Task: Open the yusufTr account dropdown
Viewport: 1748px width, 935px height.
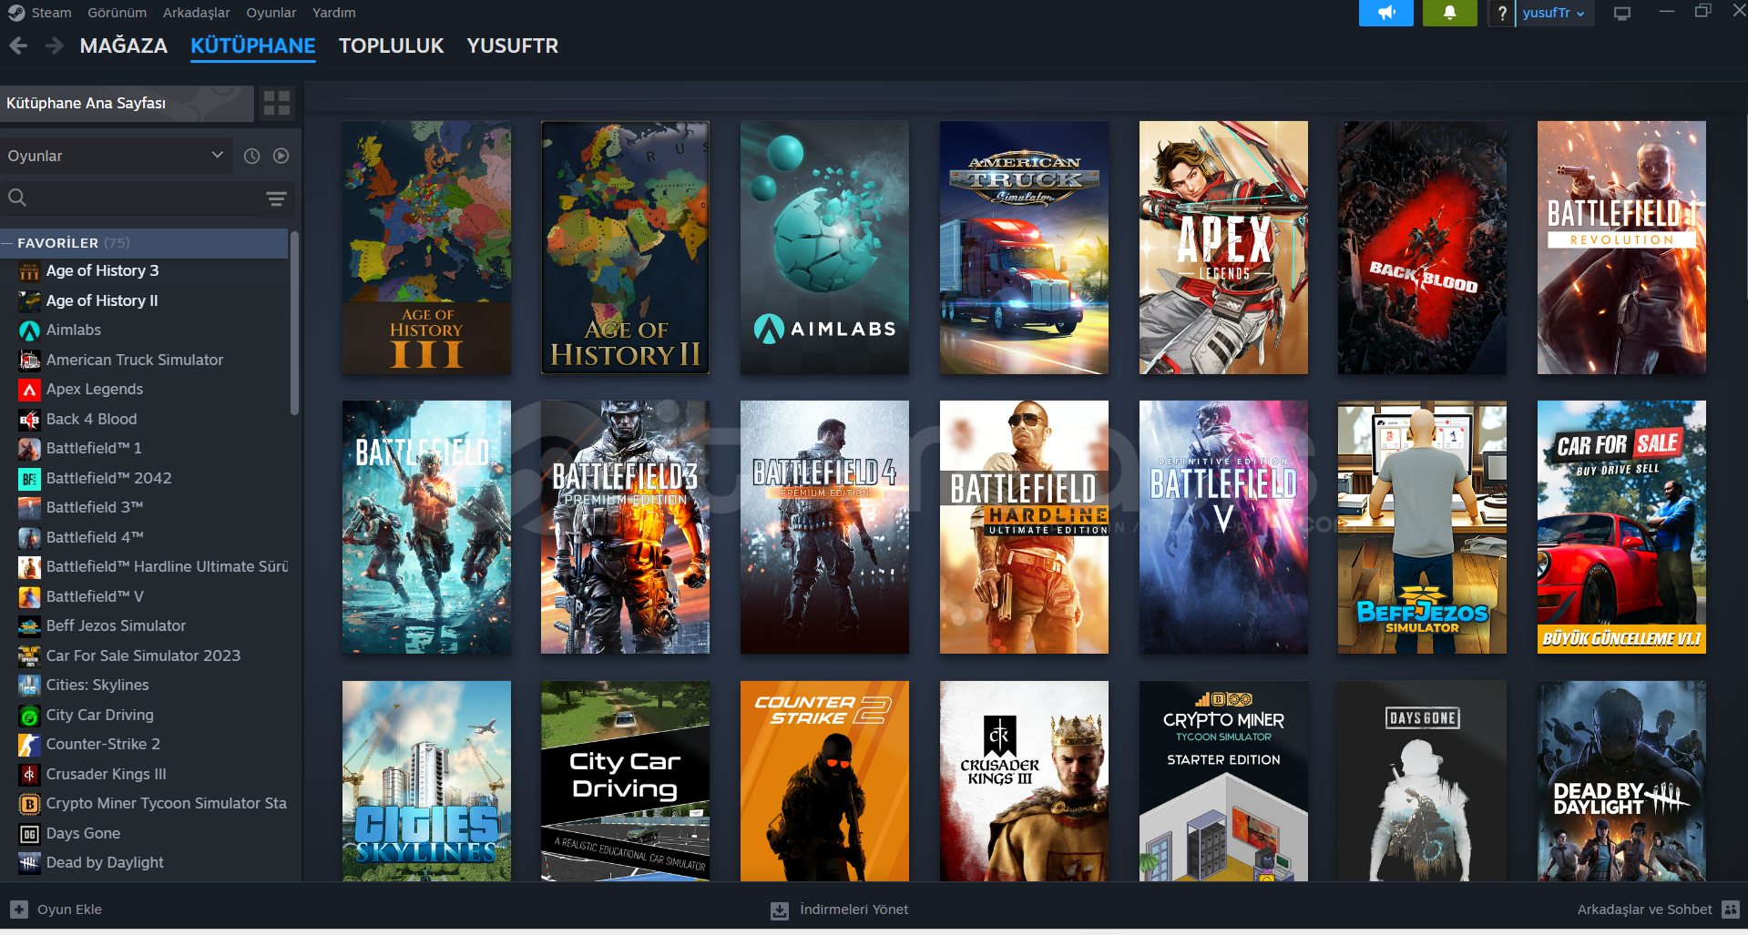Action: (x=1553, y=13)
